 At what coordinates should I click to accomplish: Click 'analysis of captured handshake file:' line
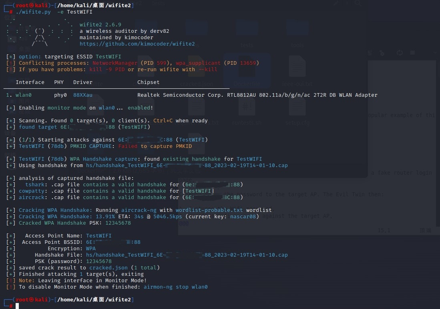(x=76, y=178)
